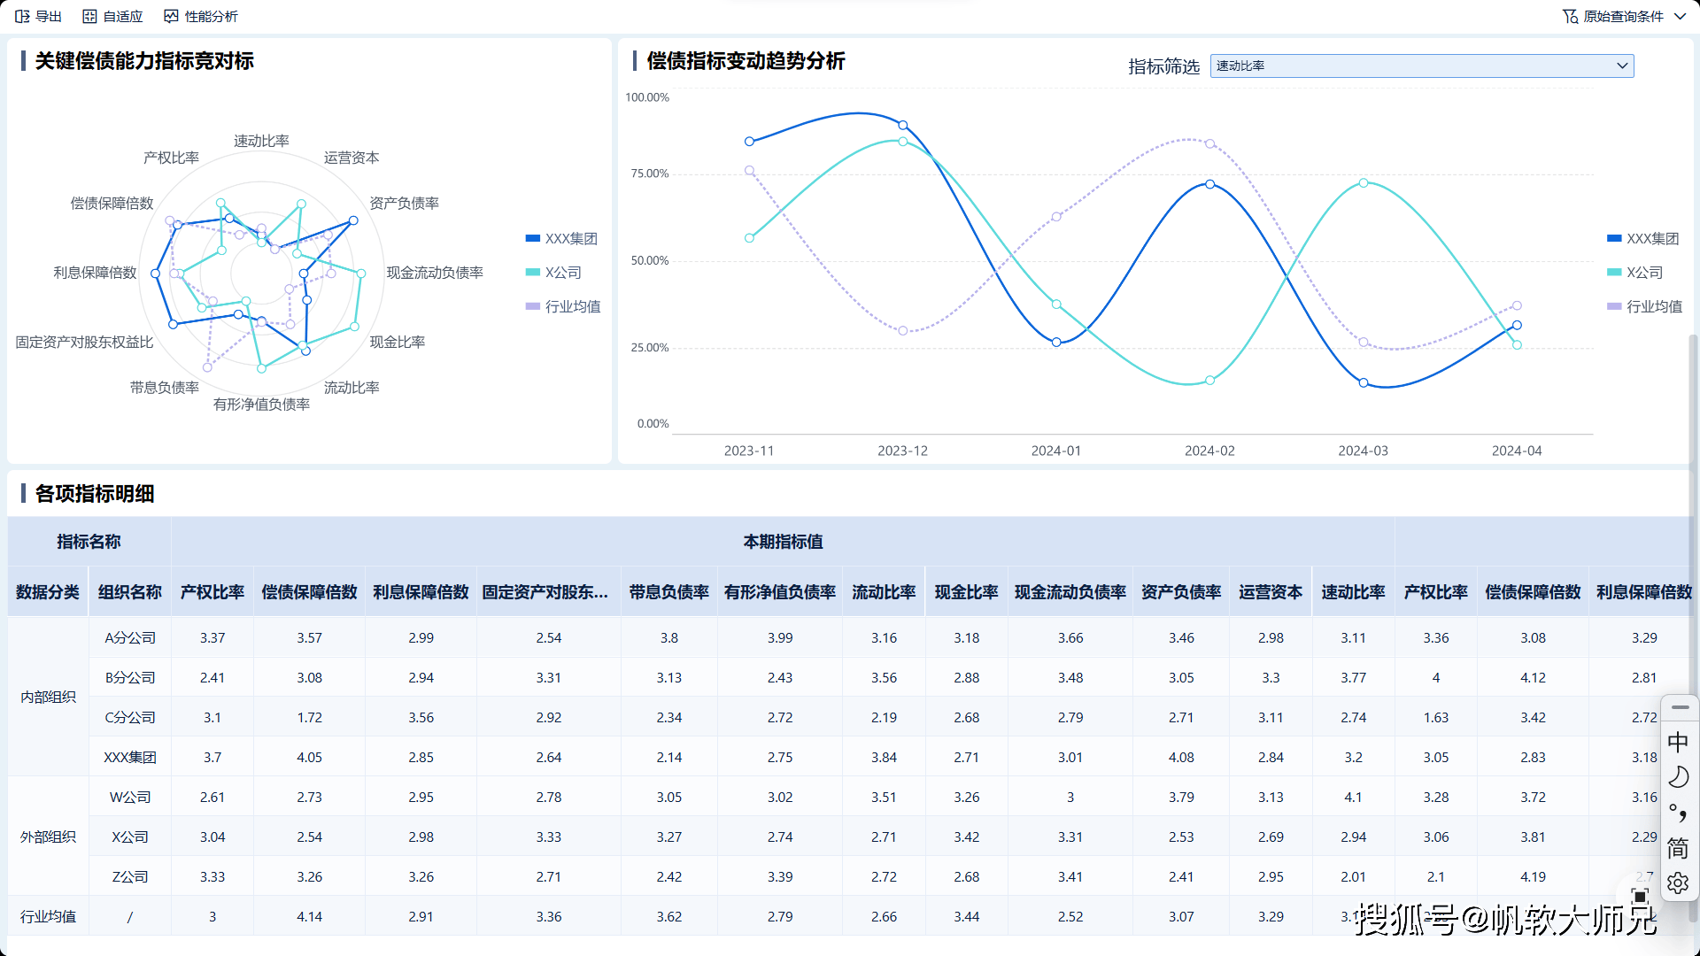Open 性能分析 performance analysis icon

[x=172, y=16]
